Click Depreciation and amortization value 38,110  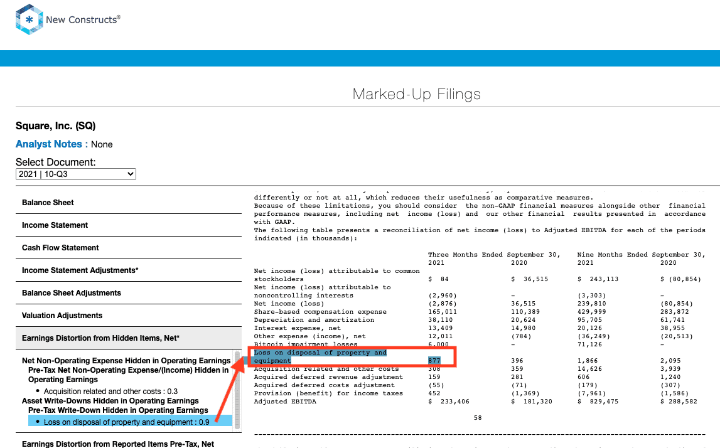point(441,320)
